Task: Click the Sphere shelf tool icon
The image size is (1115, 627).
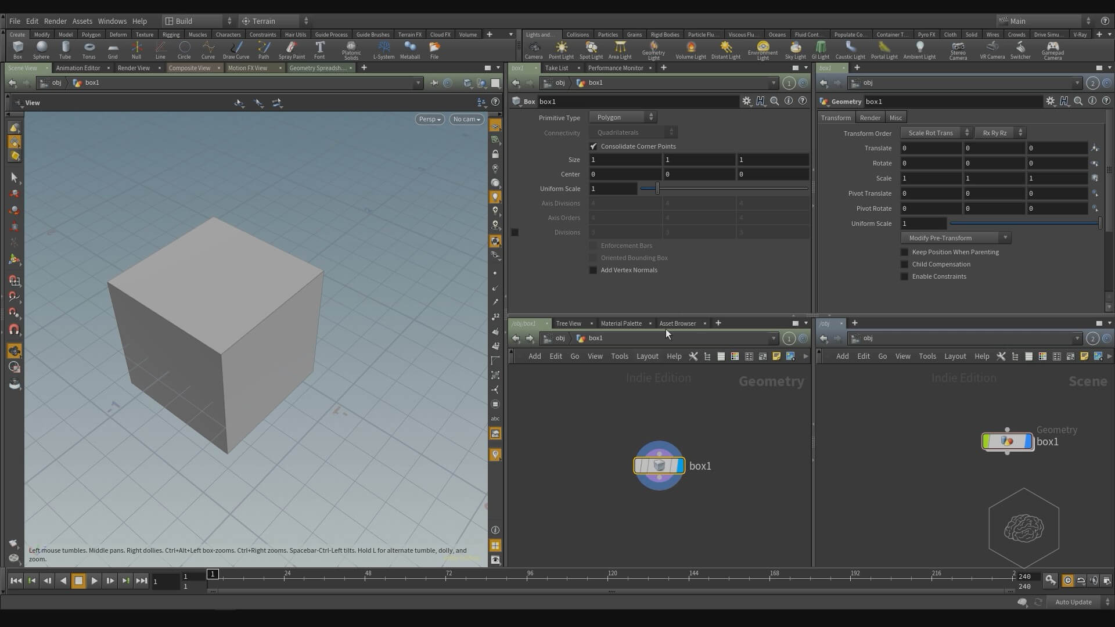Action: point(41,48)
